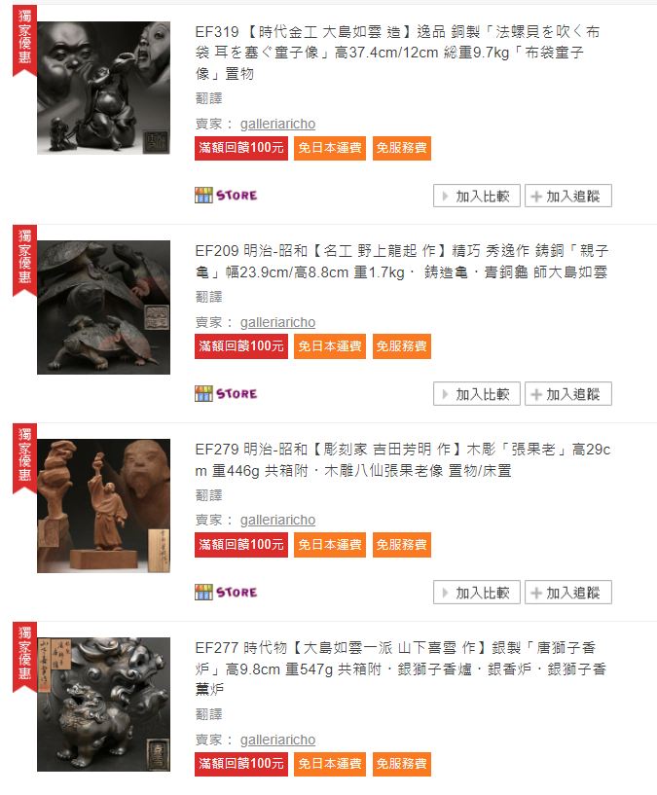Translate the EF319 listing title (翻譯)
Image resolution: width=657 pixels, height=795 pixels.
209,98
